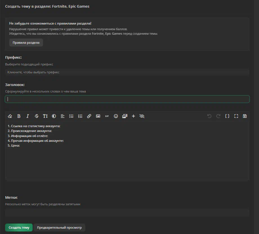Open the plus insert menu
Viewport: 259px width, 234px height.
coord(133,116)
